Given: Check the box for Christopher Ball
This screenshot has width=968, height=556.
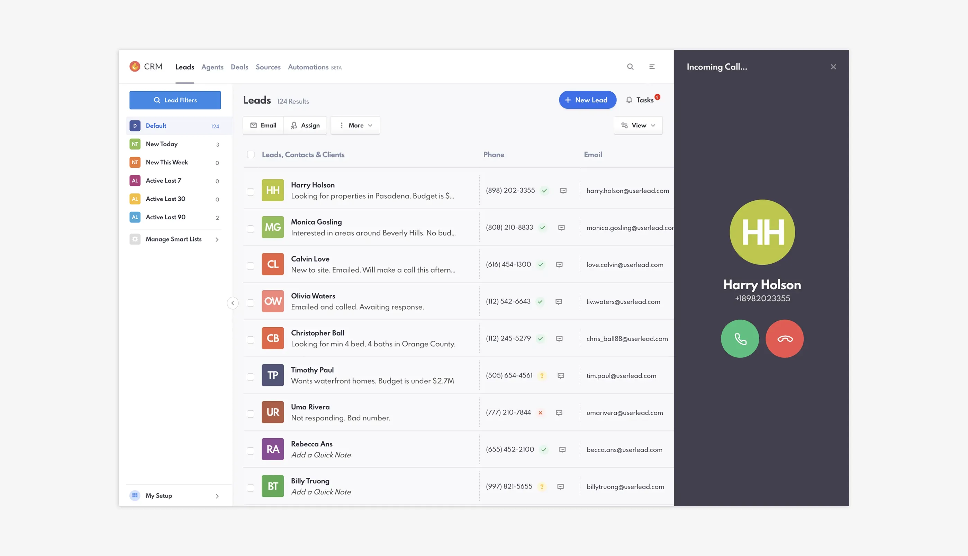Looking at the screenshot, I should coord(251,340).
